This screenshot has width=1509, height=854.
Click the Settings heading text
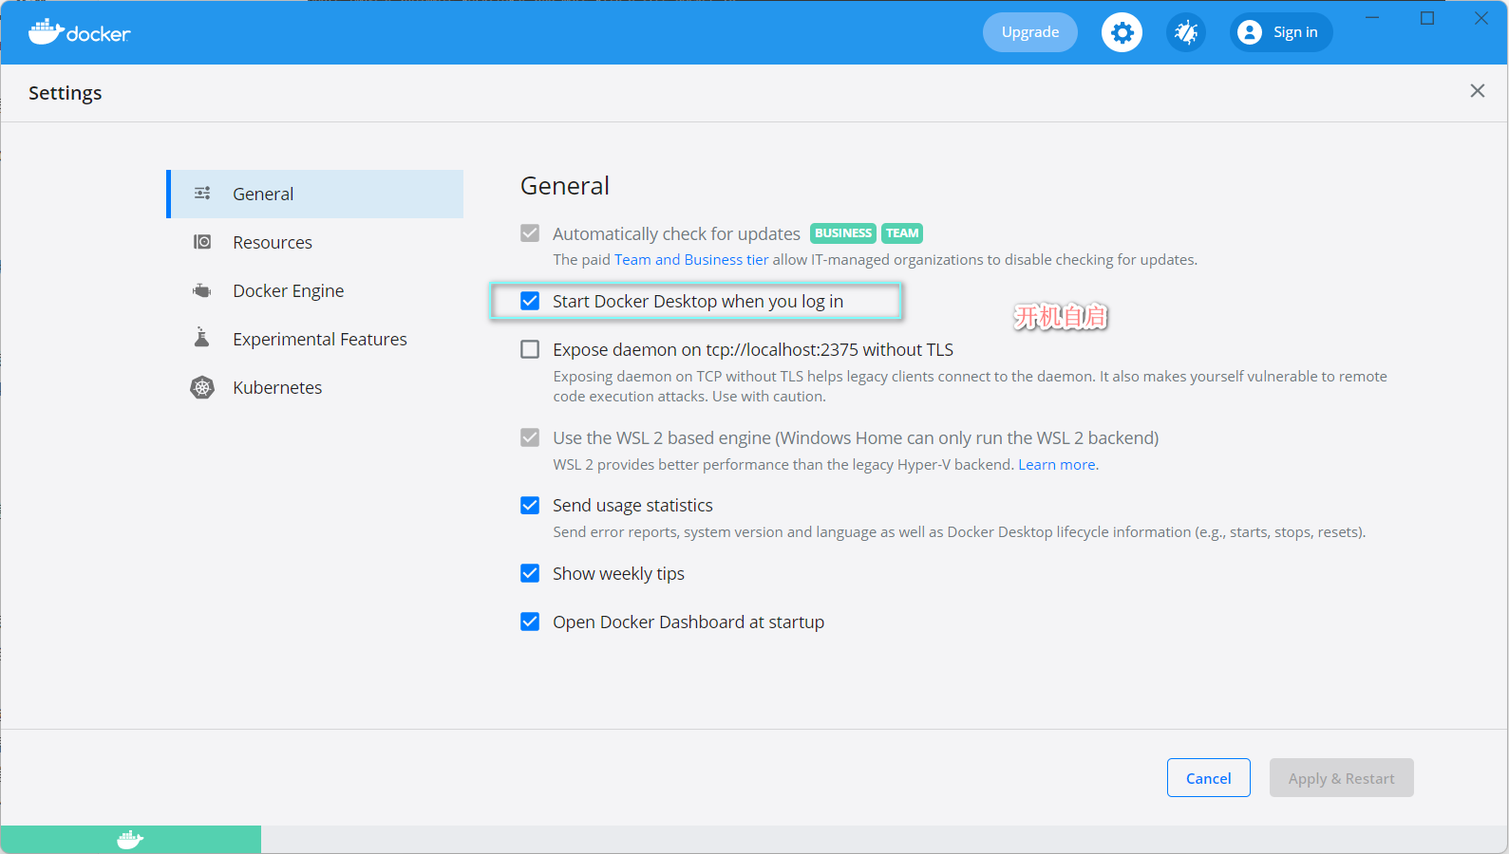click(x=66, y=93)
